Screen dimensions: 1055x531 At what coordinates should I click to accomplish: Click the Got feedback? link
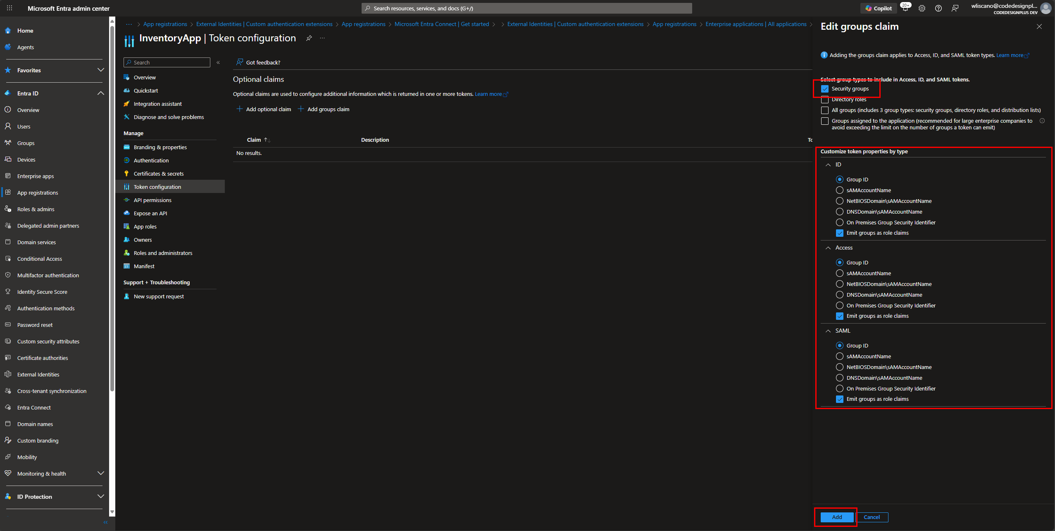pos(258,62)
